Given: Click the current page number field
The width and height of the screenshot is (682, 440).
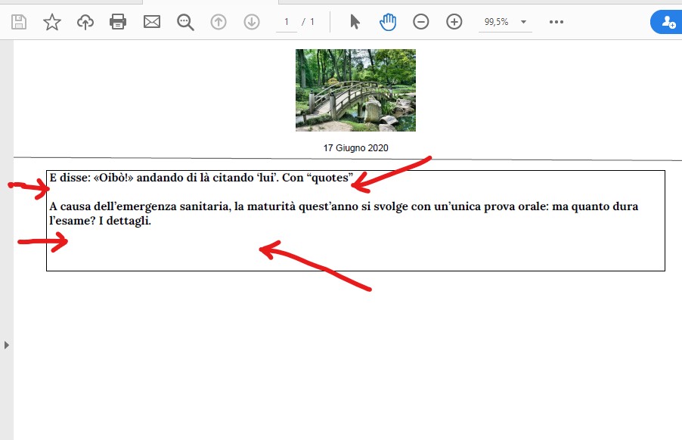Looking at the screenshot, I should pos(287,22).
